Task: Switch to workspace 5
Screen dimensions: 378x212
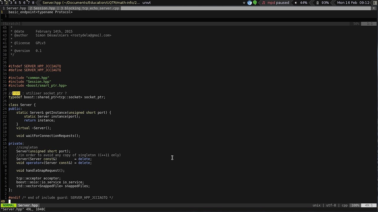Action: click(20, 3)
